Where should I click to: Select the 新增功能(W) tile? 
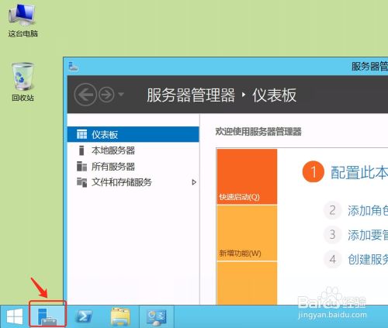click(x=247, y=233)
